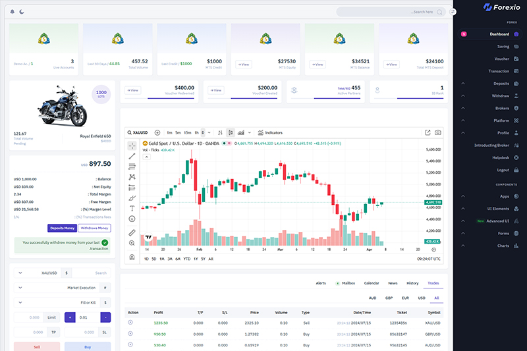Click the Deposits Money button

[x=62, y=228]
